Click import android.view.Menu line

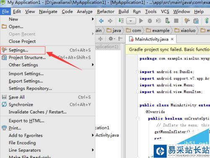pos(167,85)
